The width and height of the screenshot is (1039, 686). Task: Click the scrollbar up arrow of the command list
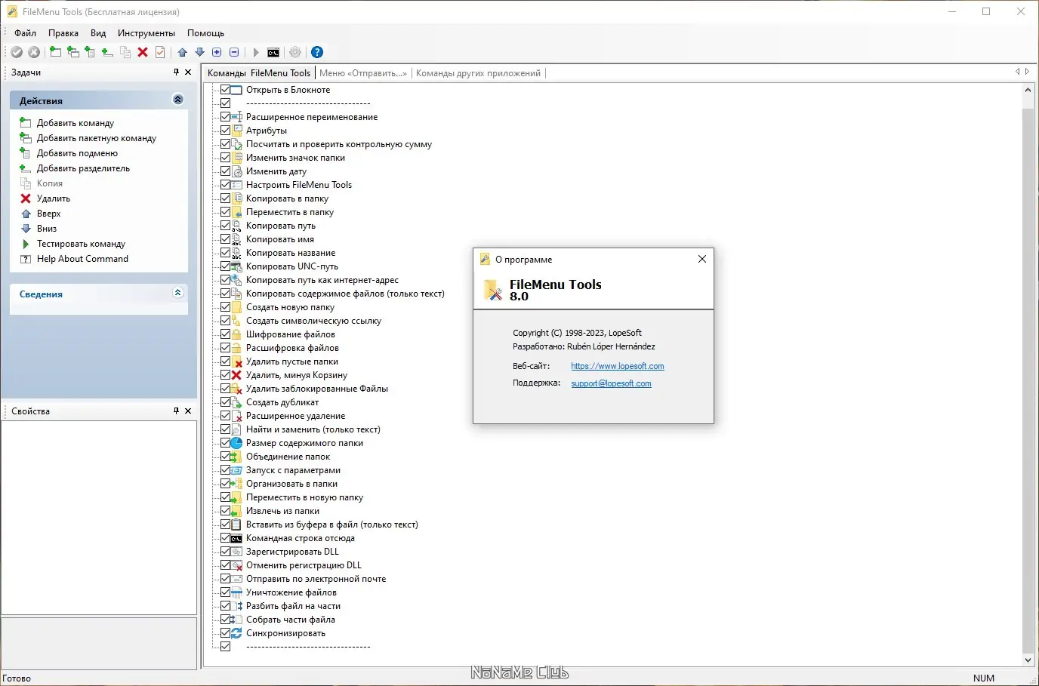(1028, 90)
